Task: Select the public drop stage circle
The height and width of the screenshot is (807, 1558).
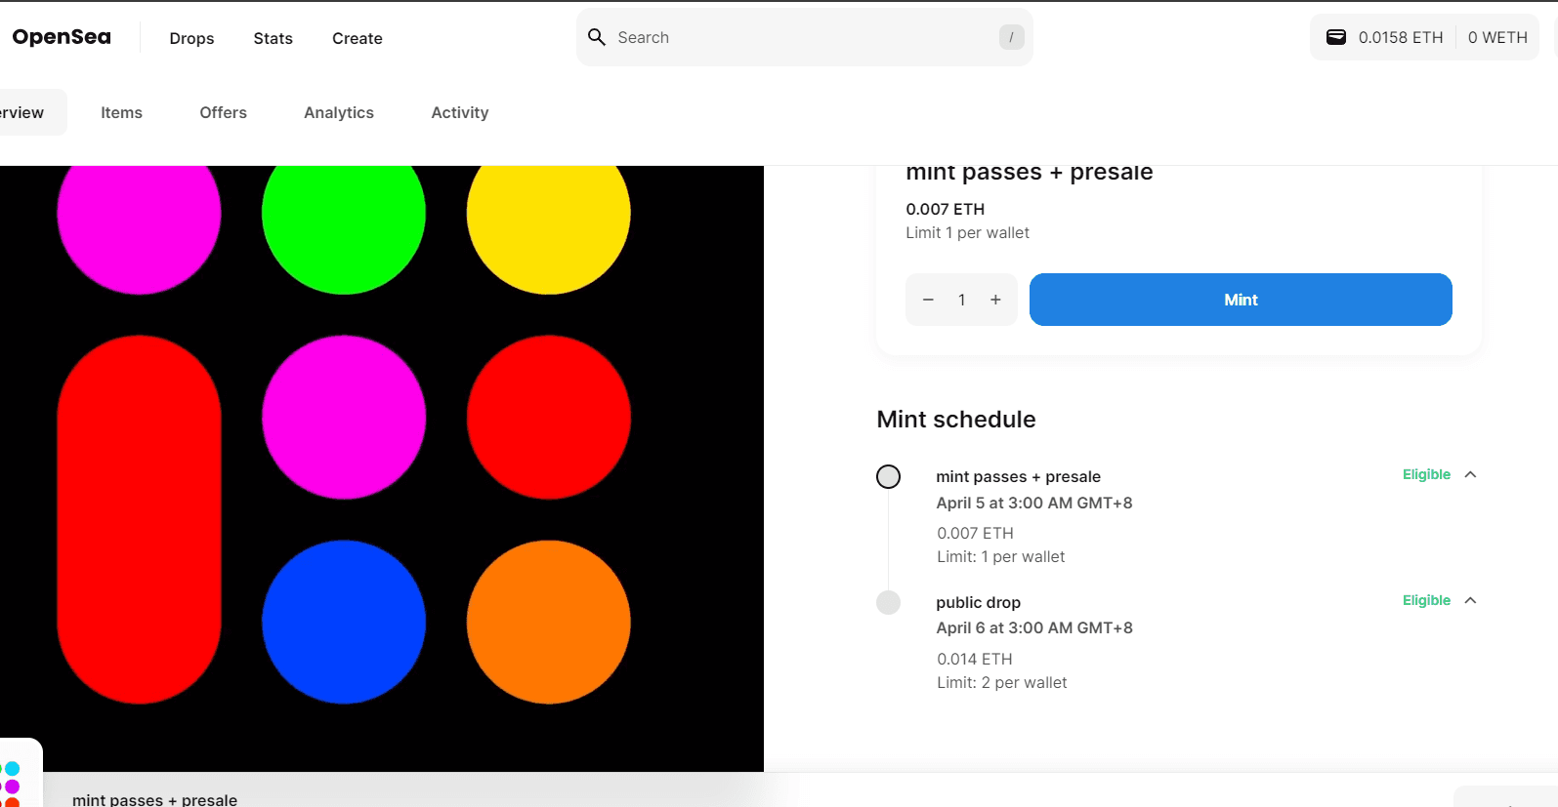Action: pos(888,602)
